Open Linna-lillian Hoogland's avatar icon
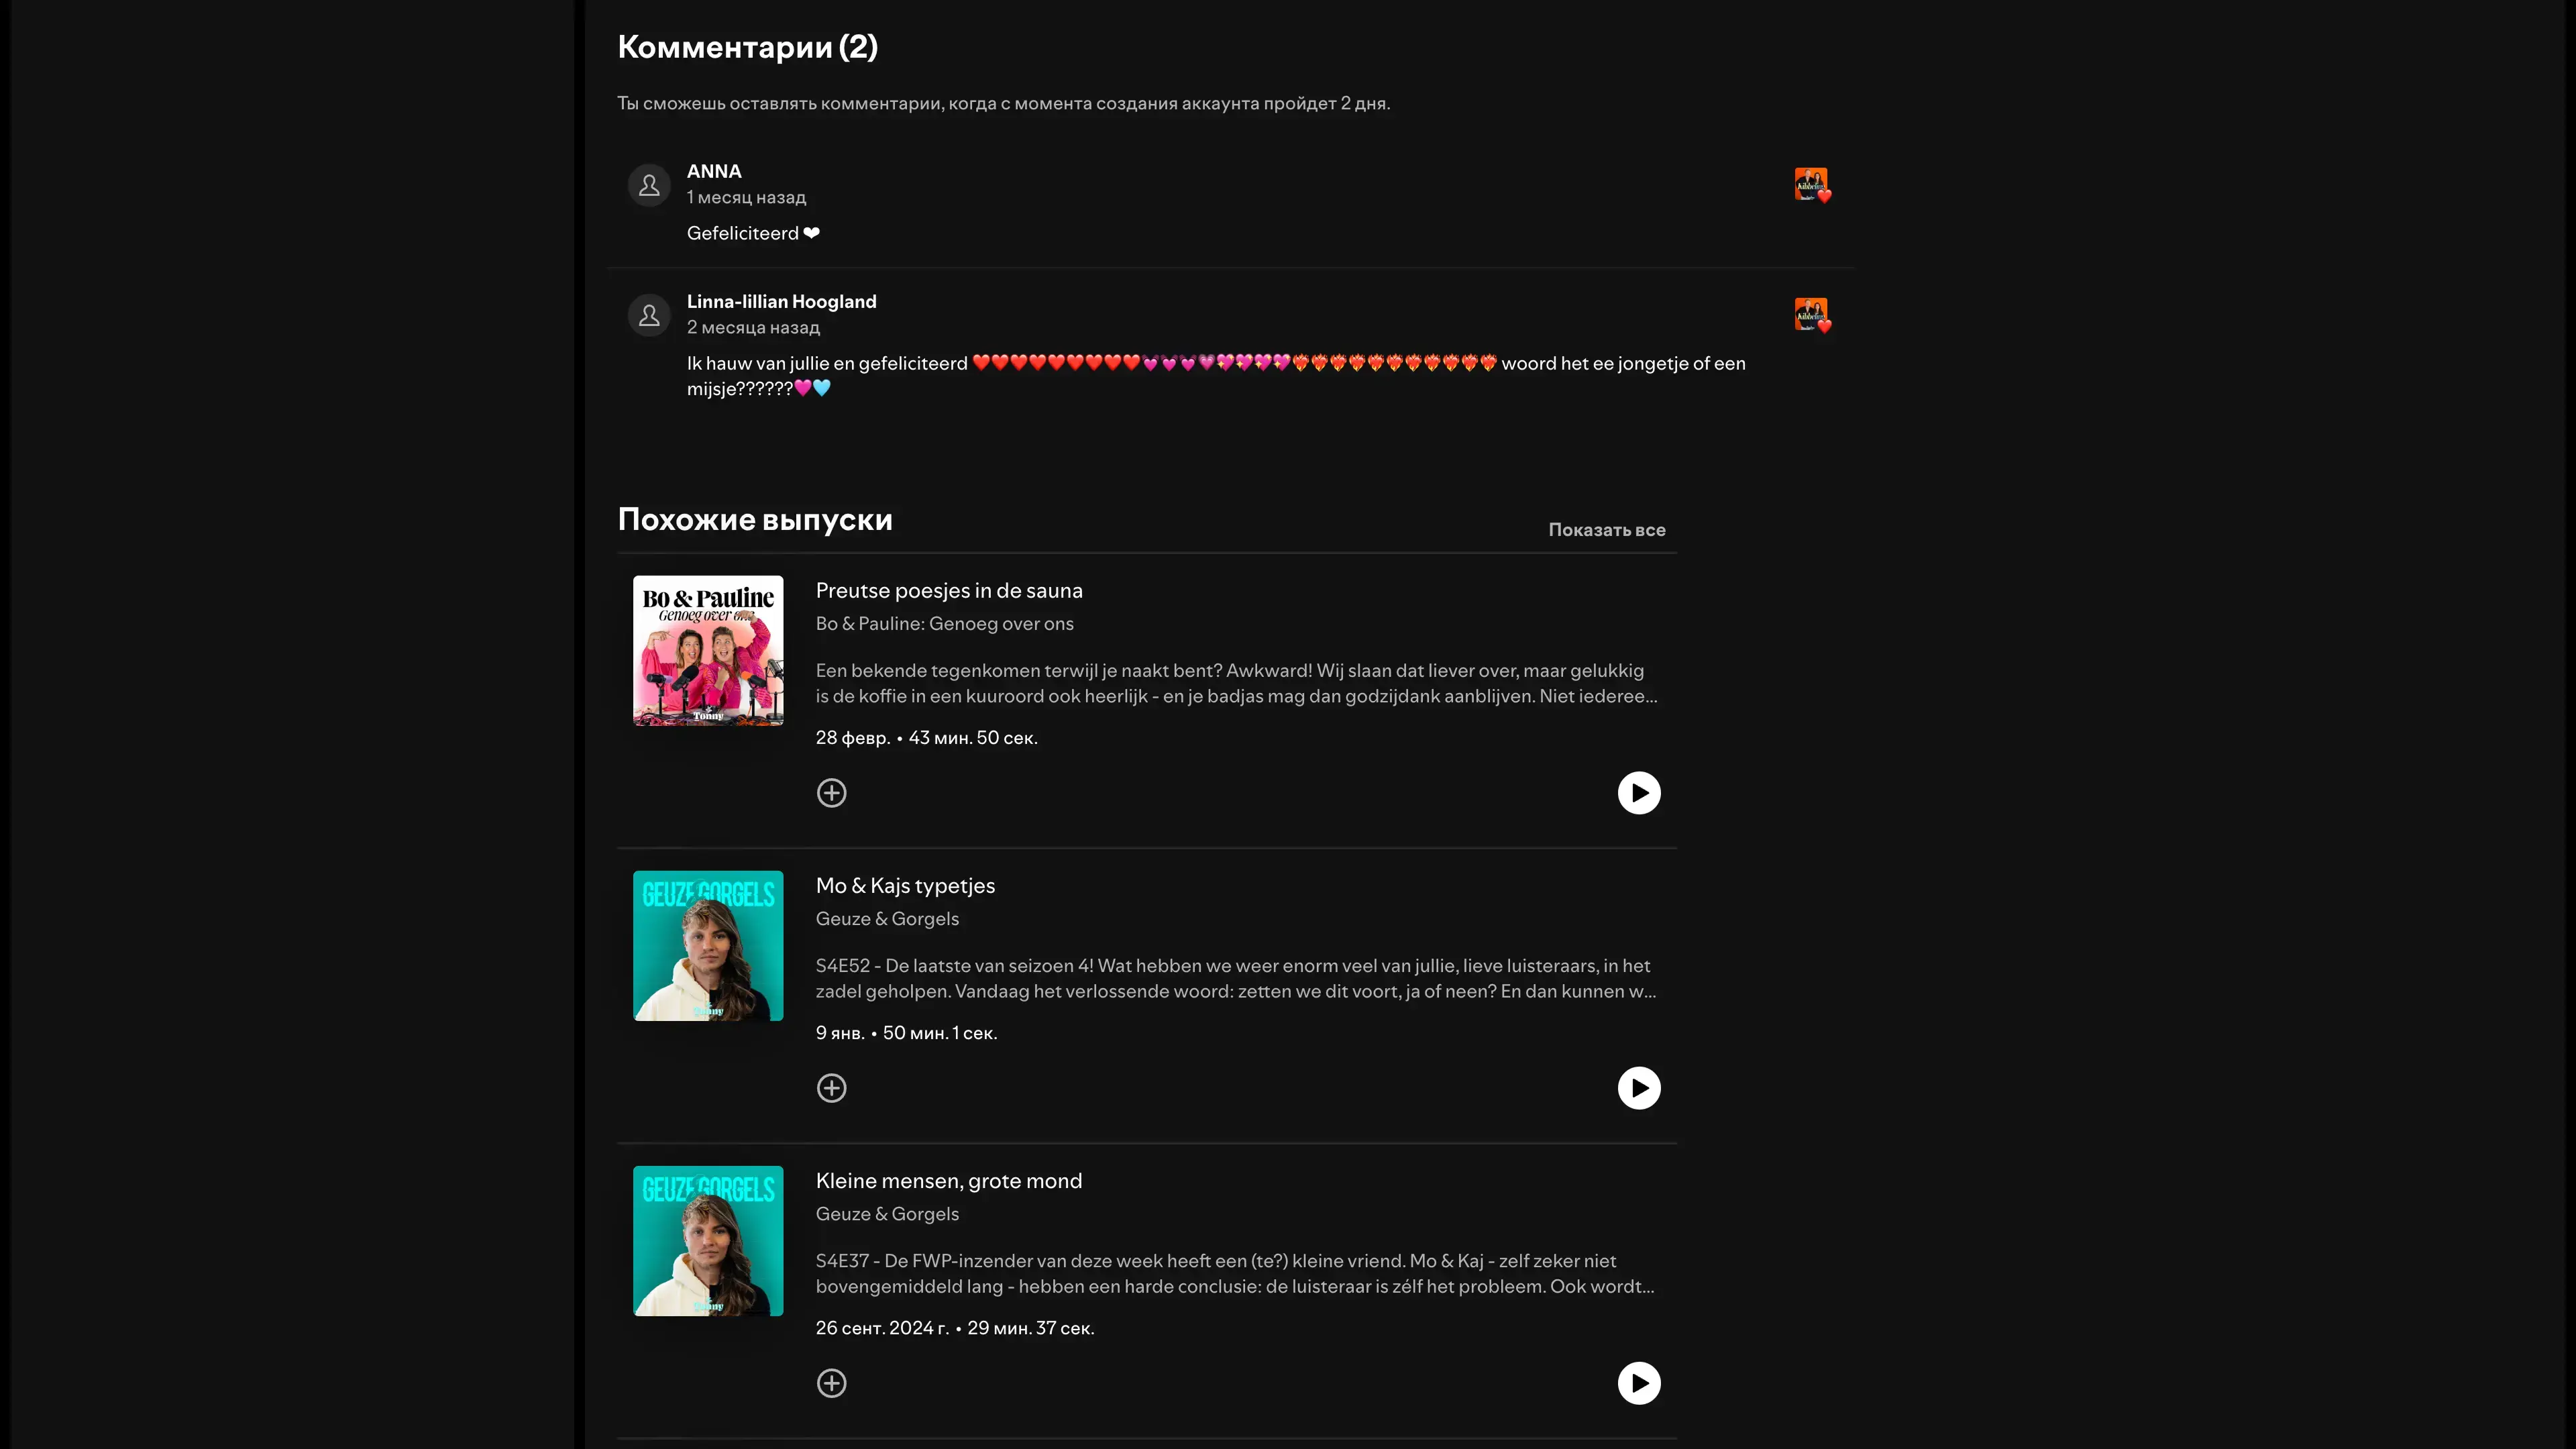2576x1449 pixels. 649,315
